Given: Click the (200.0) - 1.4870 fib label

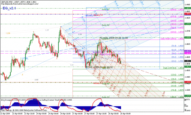Looking at the screenshot, I should click(x=177, y=9).
